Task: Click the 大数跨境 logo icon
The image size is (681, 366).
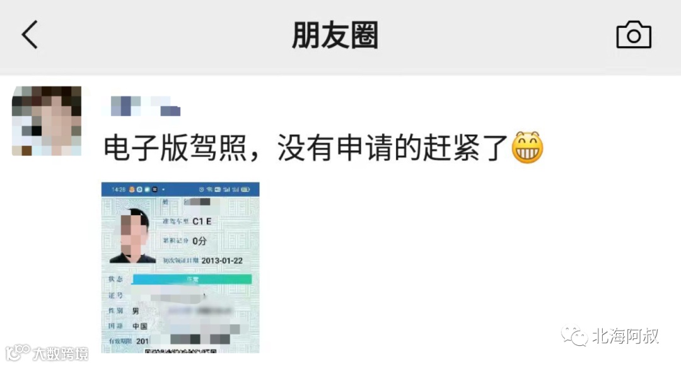Action: (18, 353)
